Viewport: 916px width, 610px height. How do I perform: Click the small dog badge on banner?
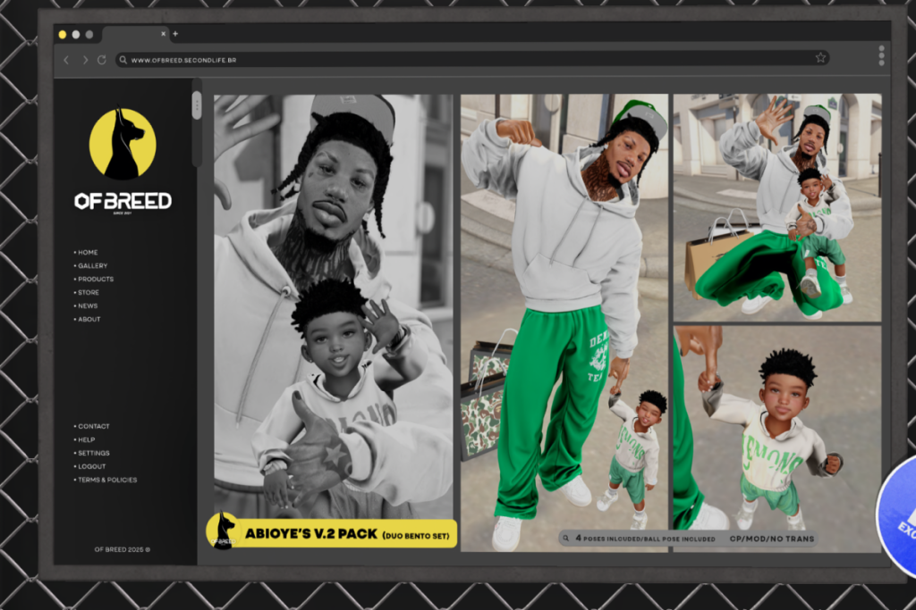[x=223, y=531]
